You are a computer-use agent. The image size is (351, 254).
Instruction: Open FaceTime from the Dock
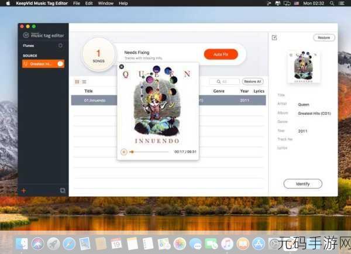(x=211, y=243)
